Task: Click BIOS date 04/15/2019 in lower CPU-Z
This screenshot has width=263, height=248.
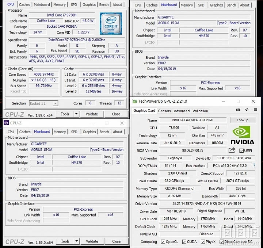Action: click(x=77, y=195)
